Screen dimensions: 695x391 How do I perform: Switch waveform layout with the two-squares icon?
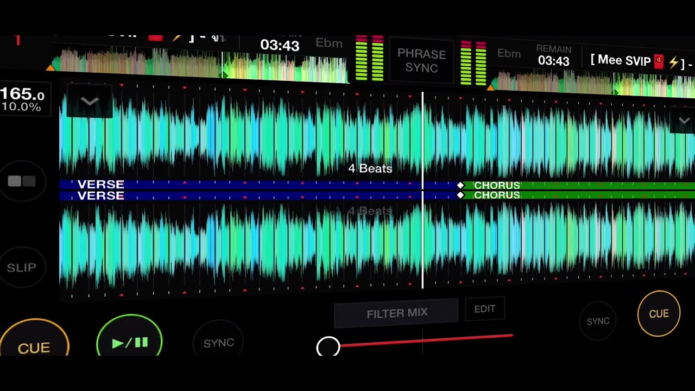[22, 181]
